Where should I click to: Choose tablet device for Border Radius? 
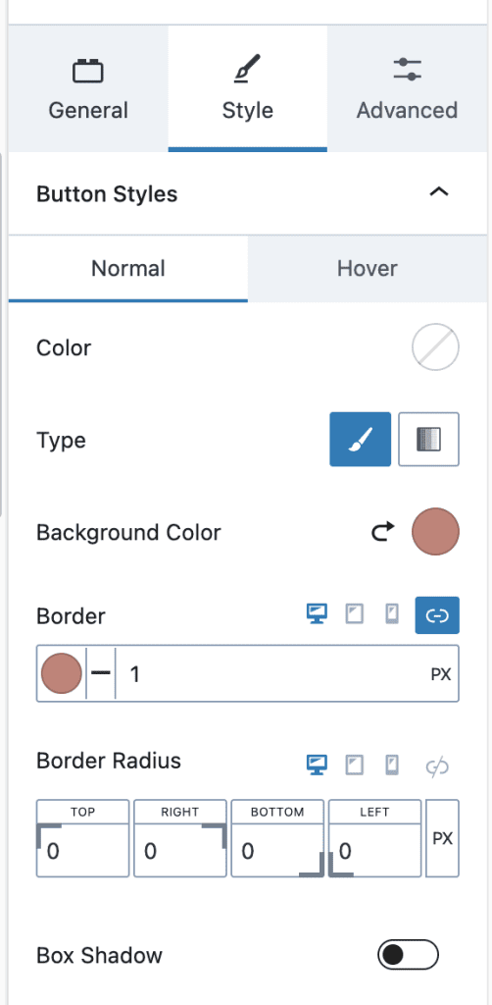click(x=355, y=764)
